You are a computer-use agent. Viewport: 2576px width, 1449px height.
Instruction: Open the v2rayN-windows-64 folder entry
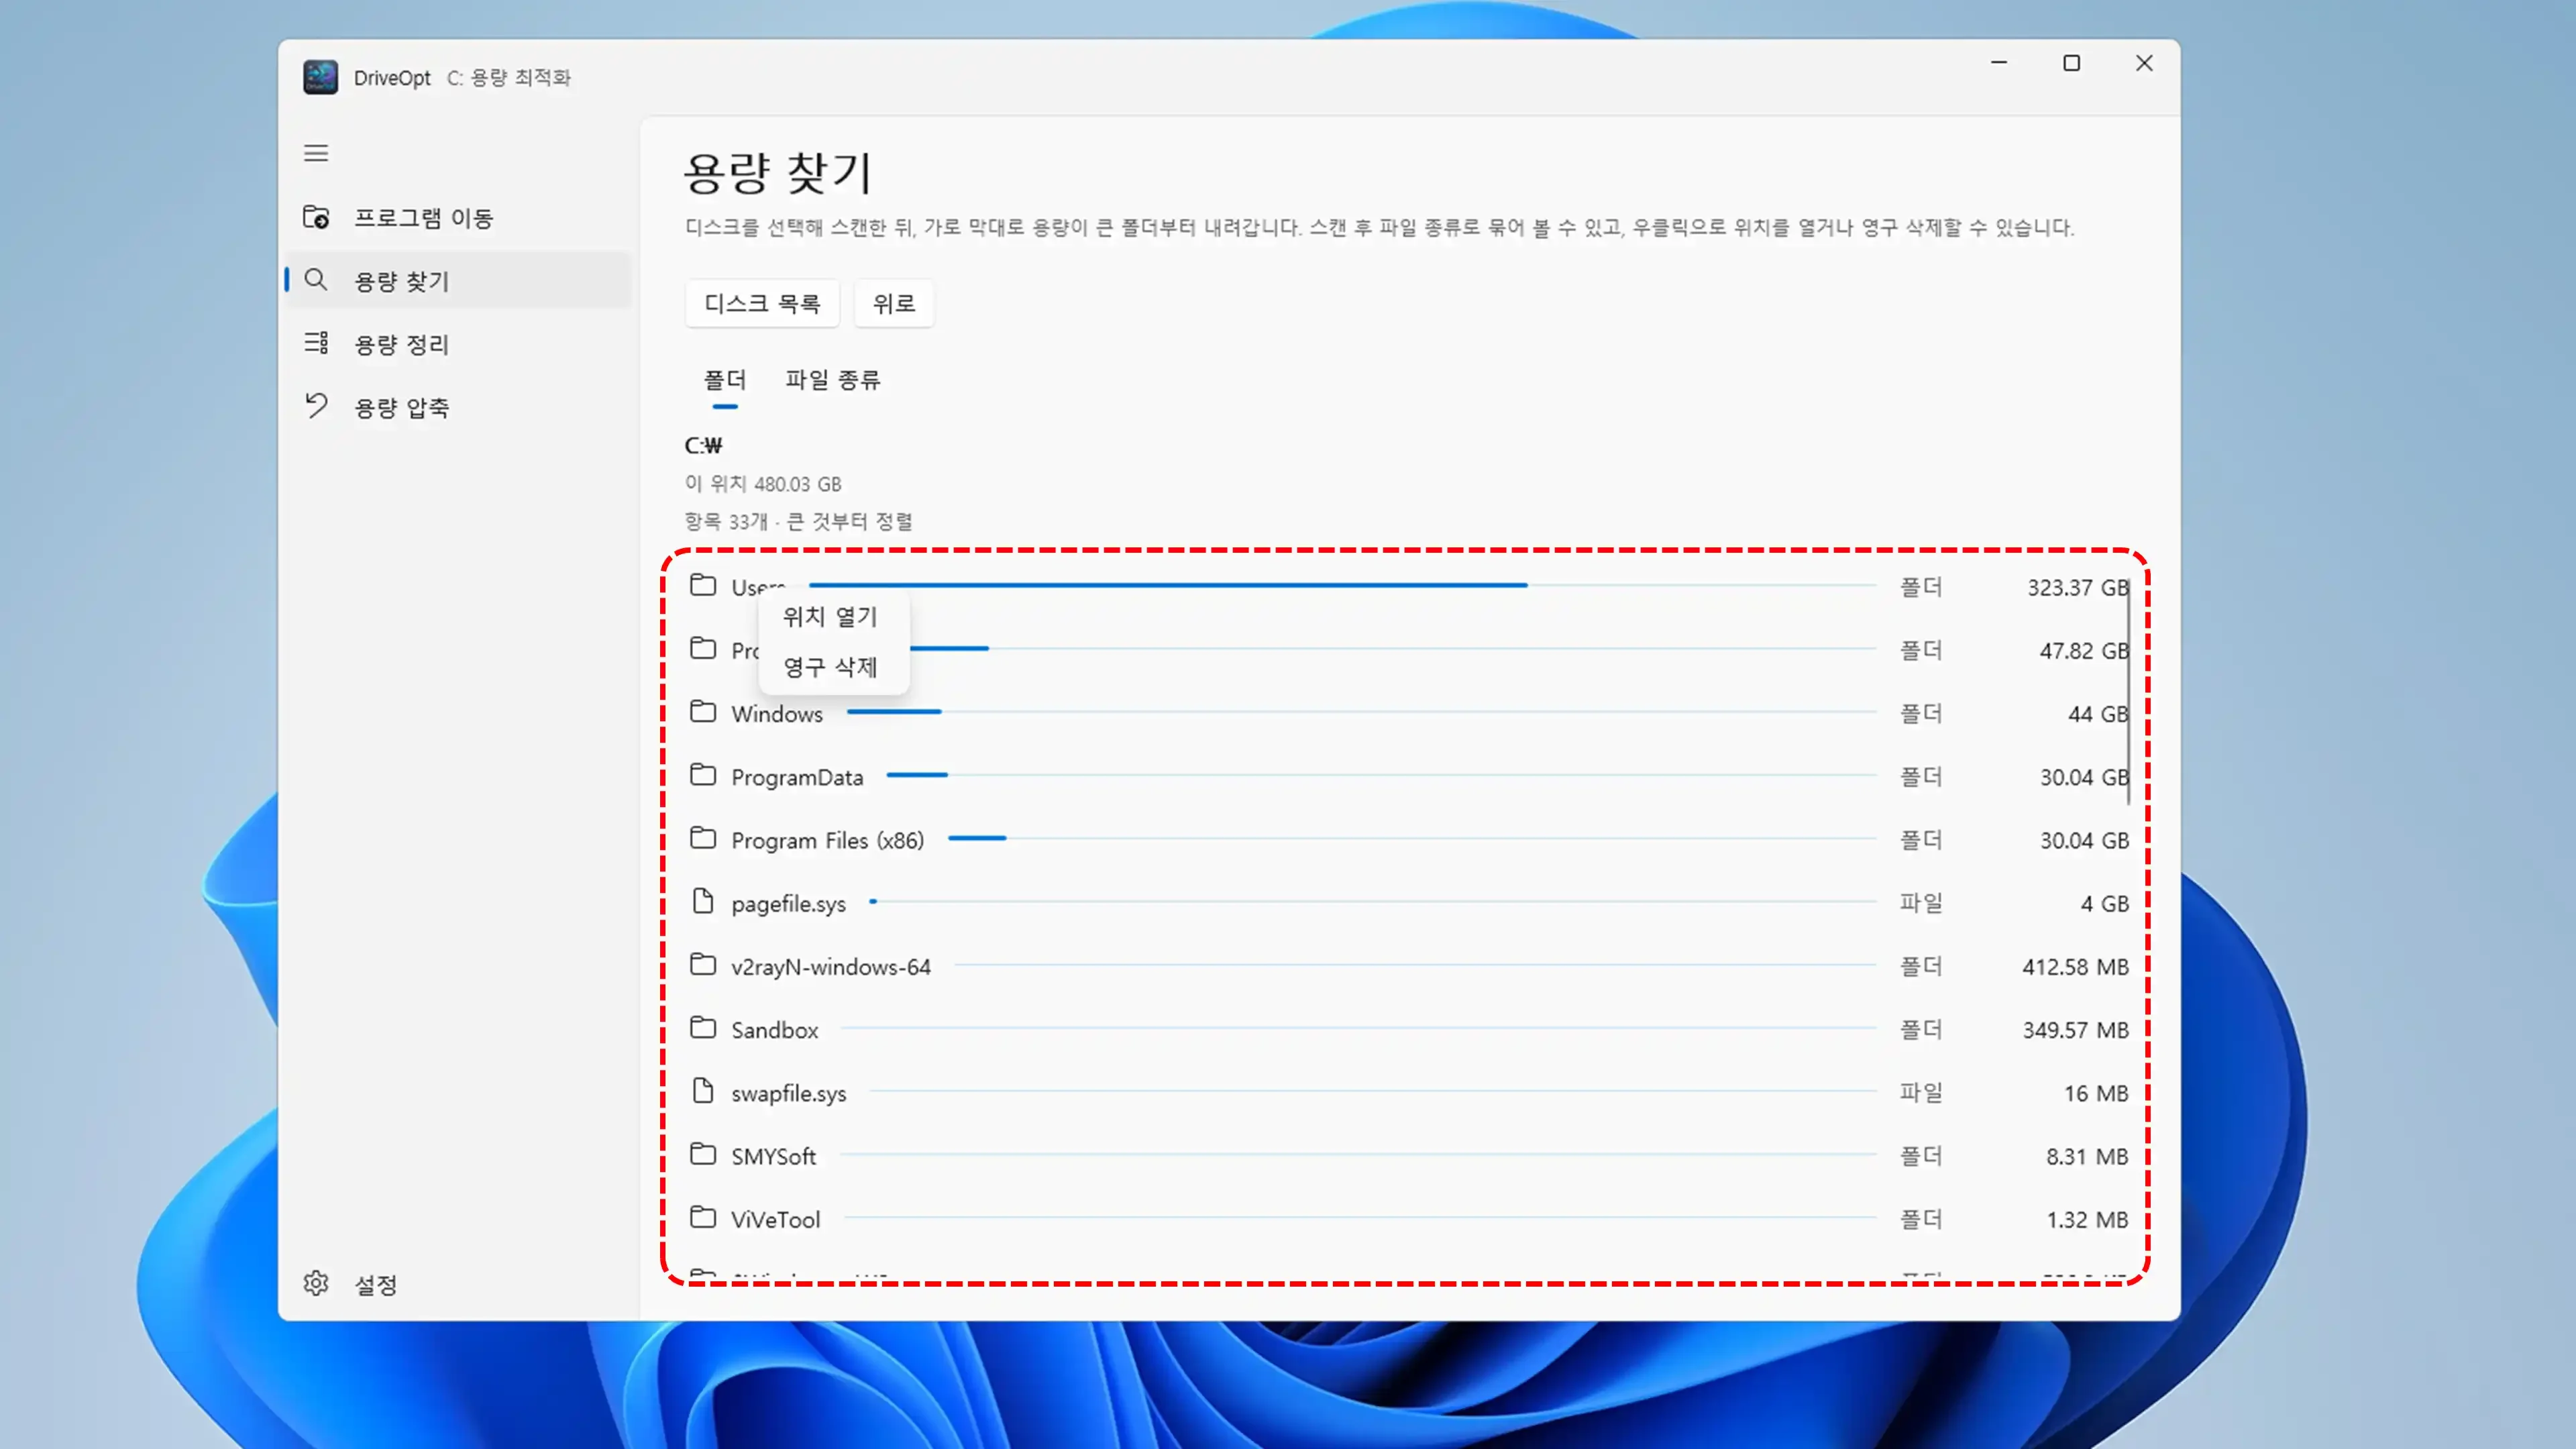1409,966
